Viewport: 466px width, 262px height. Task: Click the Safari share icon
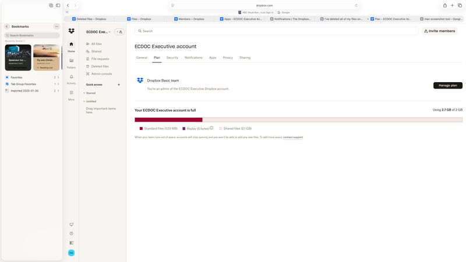[x=445, y=5]
